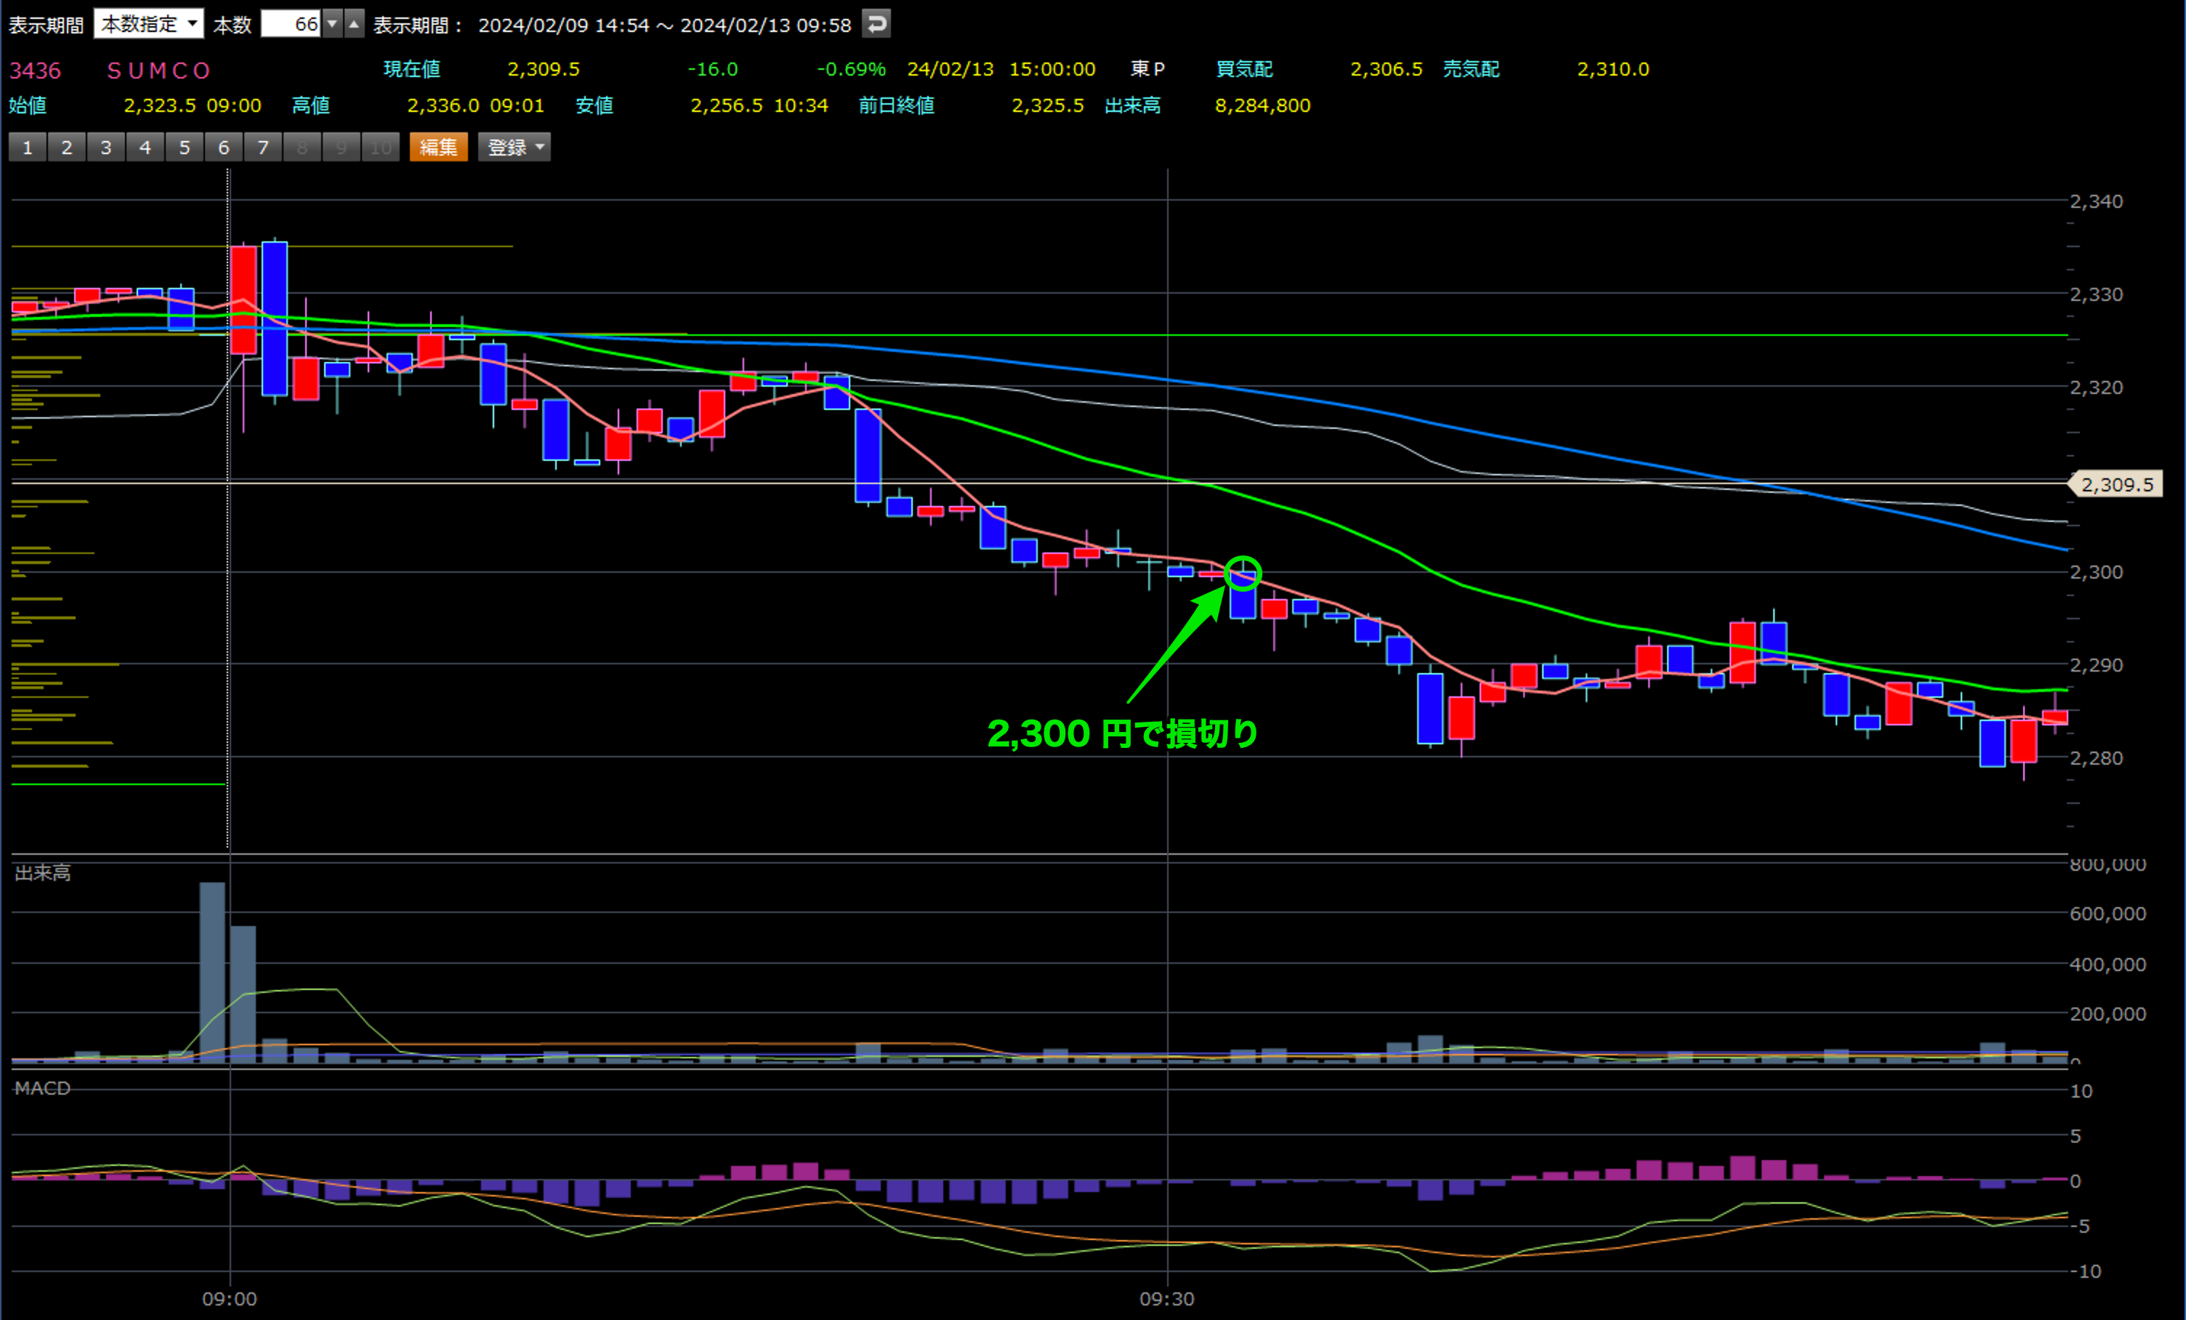Click the 09:30 time axis label
This screenshot has height=1320, width=2186.
pyautogui.click(x=1166, y=1299)
